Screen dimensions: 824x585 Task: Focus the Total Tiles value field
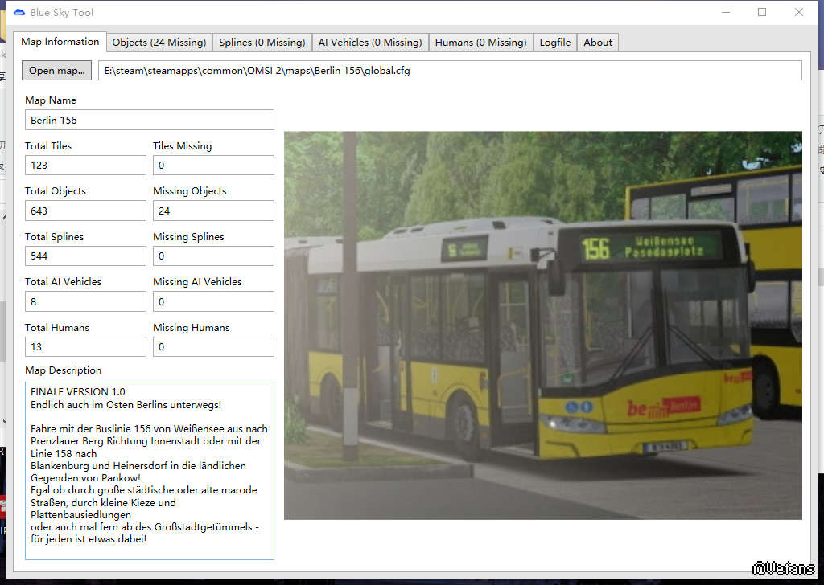[85, 166]
